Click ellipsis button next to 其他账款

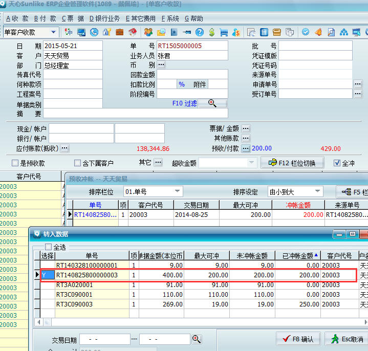pyautogui.click(x=246, y=138)
